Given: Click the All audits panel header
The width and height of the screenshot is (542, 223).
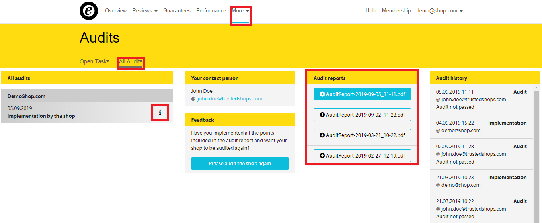Looking at the screenshot, I should click(x=87, y=78).
